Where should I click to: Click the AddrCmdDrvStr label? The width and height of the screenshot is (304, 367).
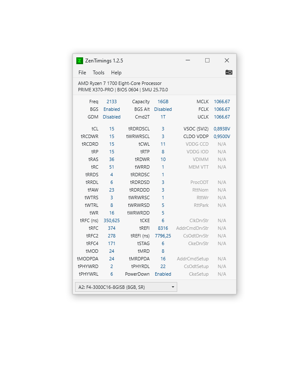pyautogui.click(x=192, y=228)
